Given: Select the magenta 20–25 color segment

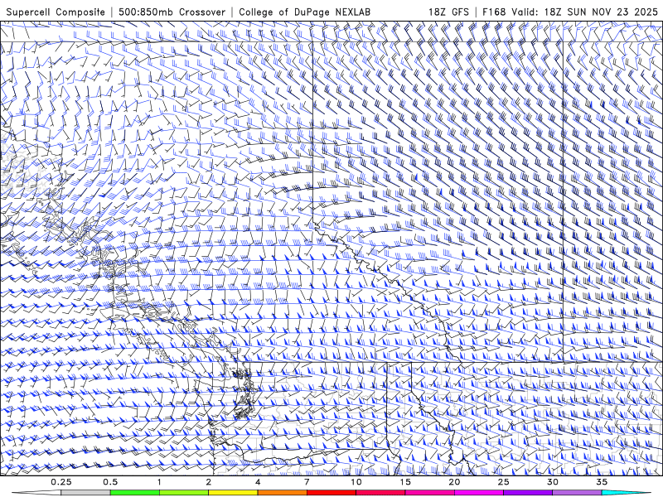Looking at the screenshot, I should (x=479, y=493).
